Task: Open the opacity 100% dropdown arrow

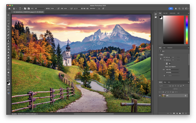Action: pyautogui.click(x=55, y=9)
